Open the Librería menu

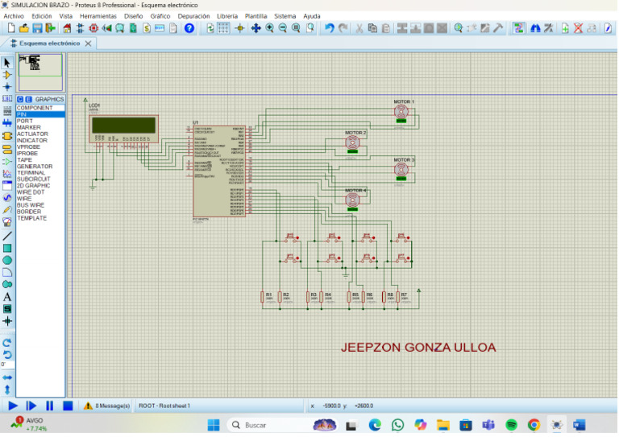(x=227, y=16)
